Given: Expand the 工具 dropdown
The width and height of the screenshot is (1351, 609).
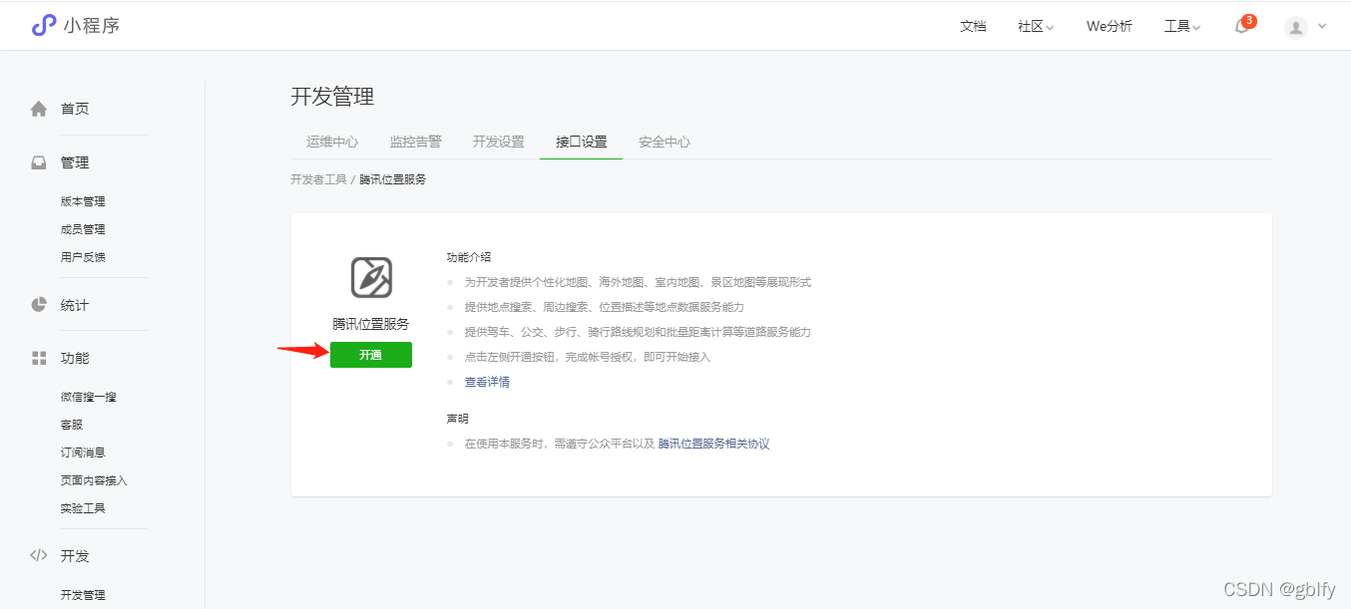Looking at the screenshot, I should coord(1182,27).
